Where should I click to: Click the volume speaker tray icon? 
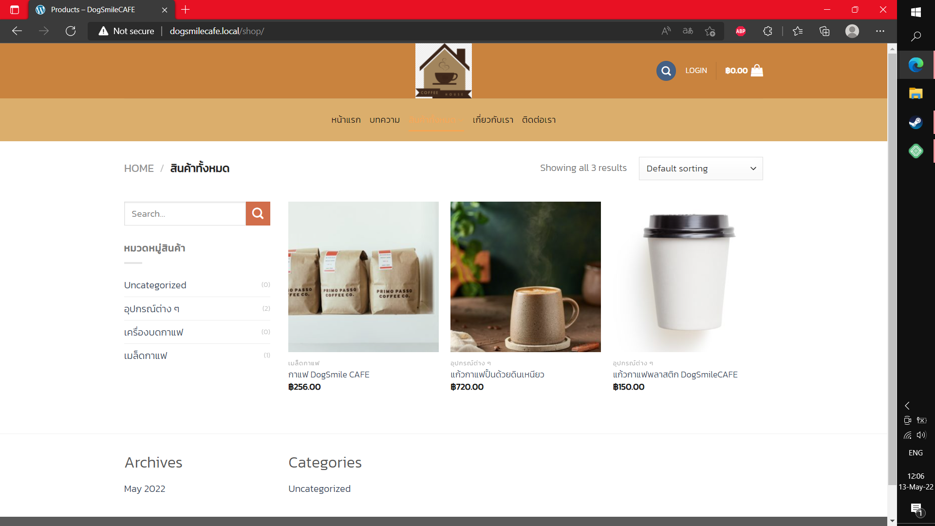click(921, 435)
